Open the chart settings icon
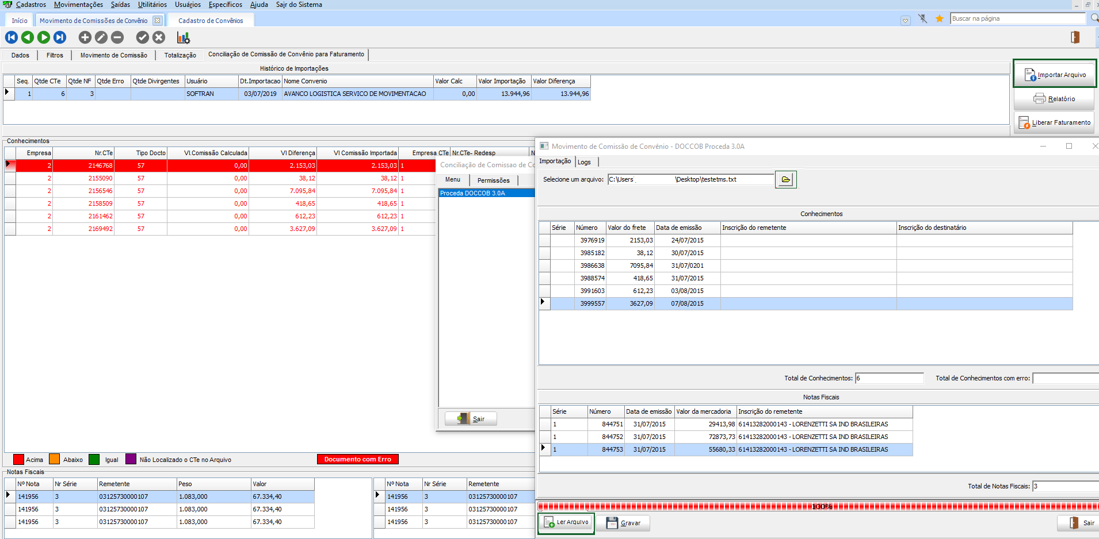This screenshot has width=1099, height=539. tap(183, 38)
